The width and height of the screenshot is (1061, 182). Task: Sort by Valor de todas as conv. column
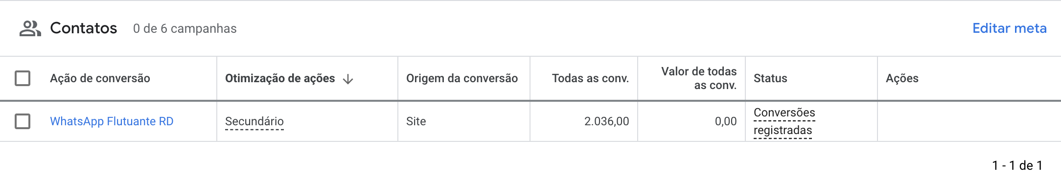tap(699, 78)
